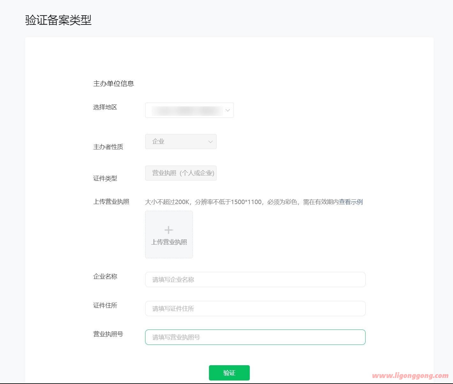This screenshot has width=453, height=384.
Task: Click the green 验证 button
Action: 229,373
